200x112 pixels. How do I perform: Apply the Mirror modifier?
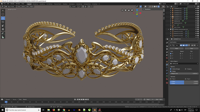[177, 48]
